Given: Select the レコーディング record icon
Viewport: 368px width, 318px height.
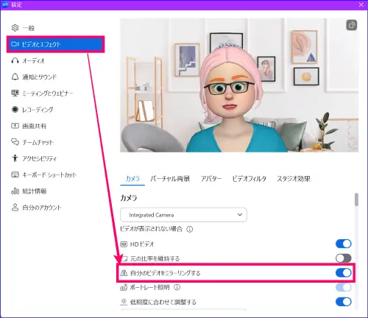Looking at the screenshot, I should coord(15,110).
